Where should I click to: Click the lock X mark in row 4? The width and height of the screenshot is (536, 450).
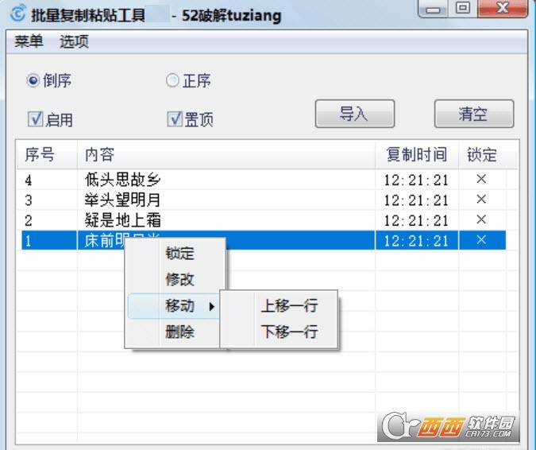481,179
